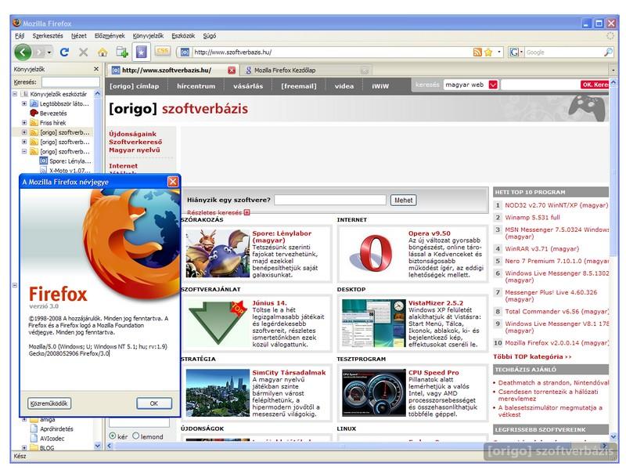This screenshot has width=626, height=470.
Task: Open the Opera v9.50 link
Action: 429,233
